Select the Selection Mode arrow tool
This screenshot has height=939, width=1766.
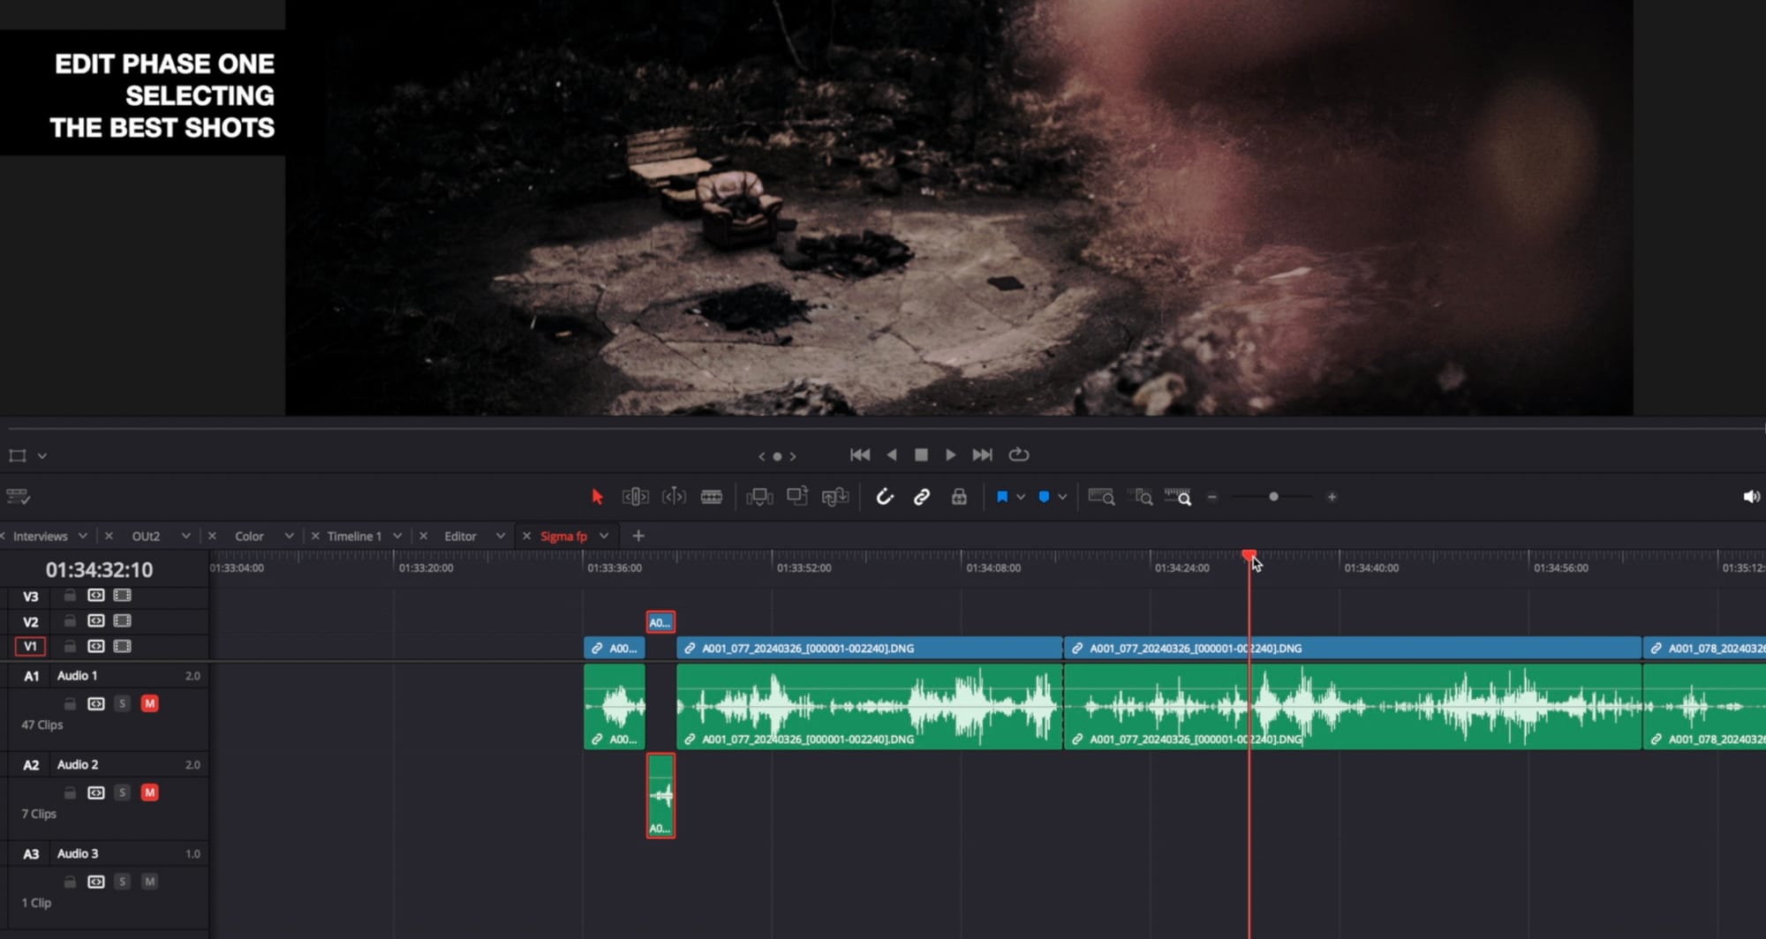[x=597, y=497]
